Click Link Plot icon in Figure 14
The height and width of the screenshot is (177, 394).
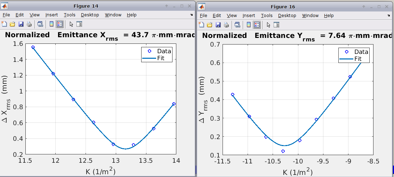pos(40,24)
